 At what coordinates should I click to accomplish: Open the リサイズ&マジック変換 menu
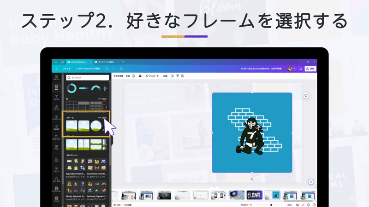click(88, 69)
